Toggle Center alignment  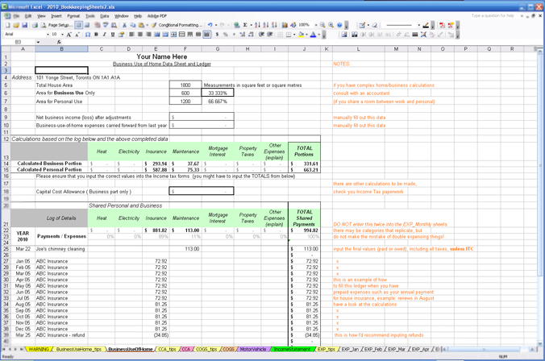tap(140, 35)
